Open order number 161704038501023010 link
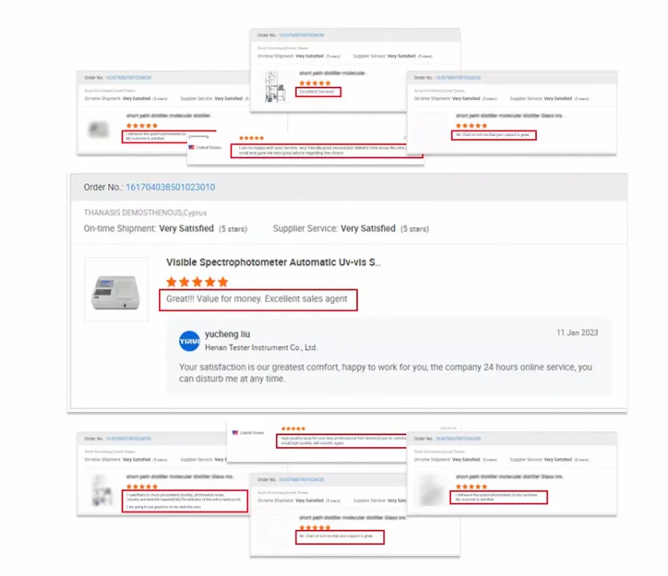 (170, 187)
